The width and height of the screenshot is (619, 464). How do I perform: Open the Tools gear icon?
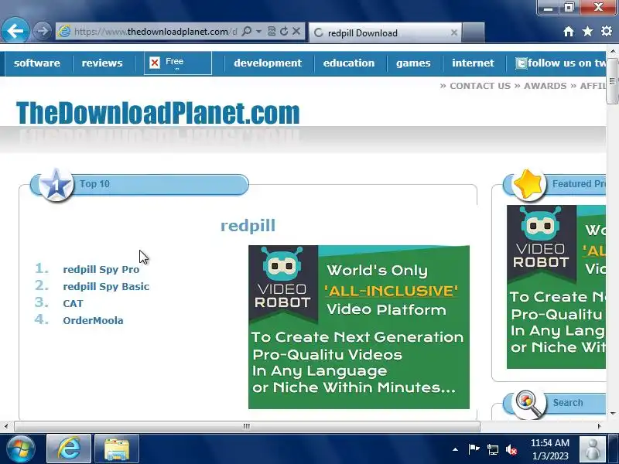click(x=607, y=31)
